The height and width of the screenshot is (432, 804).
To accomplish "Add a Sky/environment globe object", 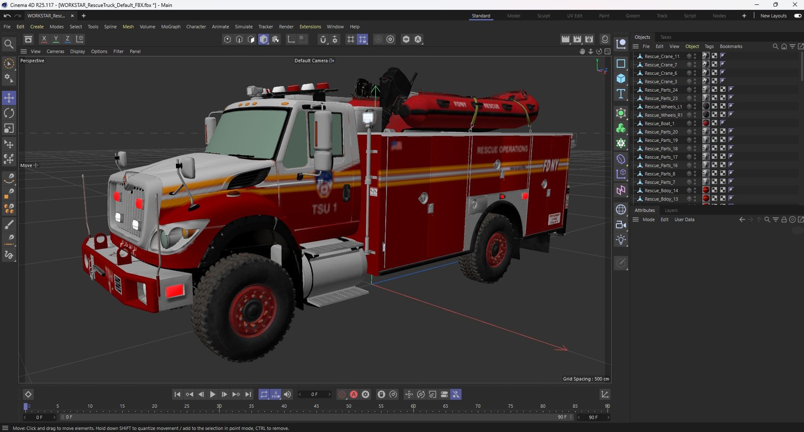I will (621, 209).
